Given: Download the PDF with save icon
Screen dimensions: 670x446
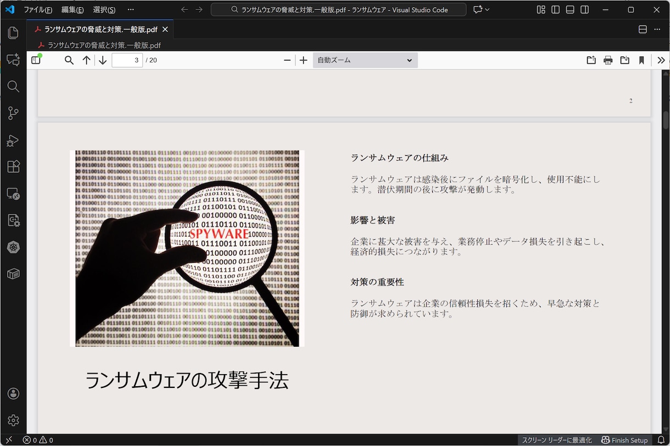Looking at the screenshot, I should [624, 60].
